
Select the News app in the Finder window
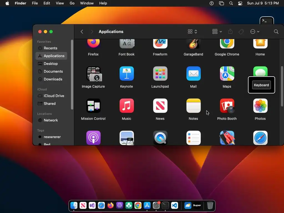[x=160, y=106]
